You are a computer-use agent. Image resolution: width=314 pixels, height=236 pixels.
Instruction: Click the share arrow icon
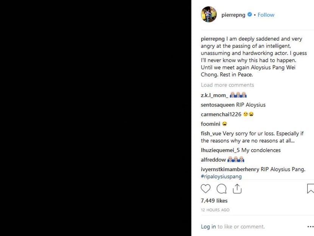pos(237,188)
